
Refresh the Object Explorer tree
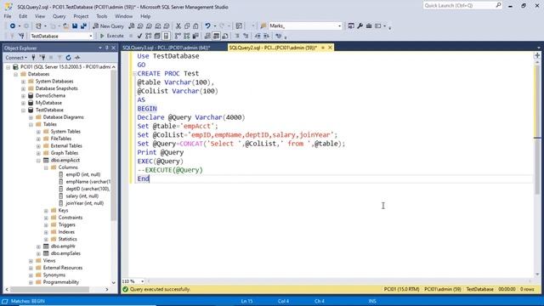[x=68, y=58]
